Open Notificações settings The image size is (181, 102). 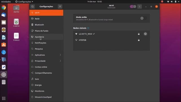pos(46,43)
